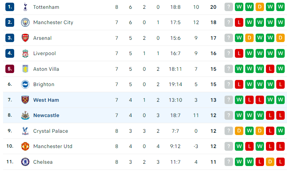Image resolution: width=287 pixels, height=171 pixels.
Task: Click Chelsea's orange D form badge
Action: [270, 162]
